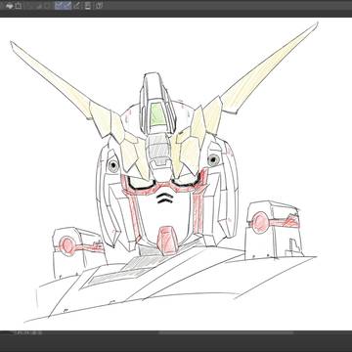Screen dimensions: 352x352
Task: Click the green forehead panel on the robot drawing
Action: tap(157, 114)
